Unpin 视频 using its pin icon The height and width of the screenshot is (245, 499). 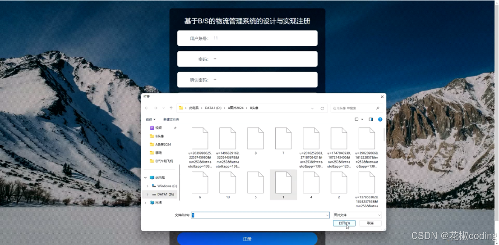[x=175, y=128]
